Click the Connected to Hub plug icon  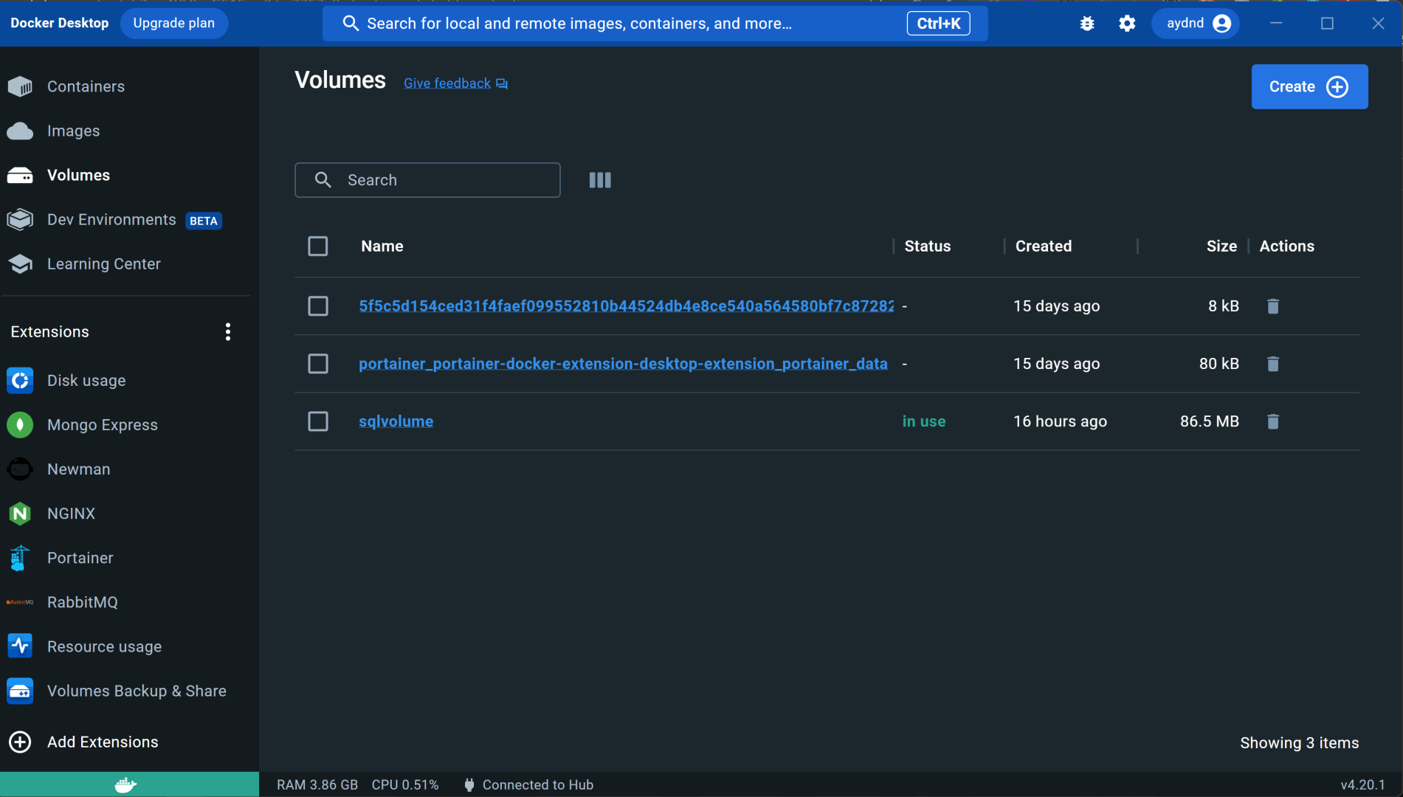469,784
